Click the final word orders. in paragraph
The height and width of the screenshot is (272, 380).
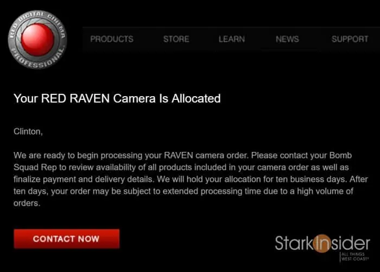pyautogui.click(x=27, y=203)
